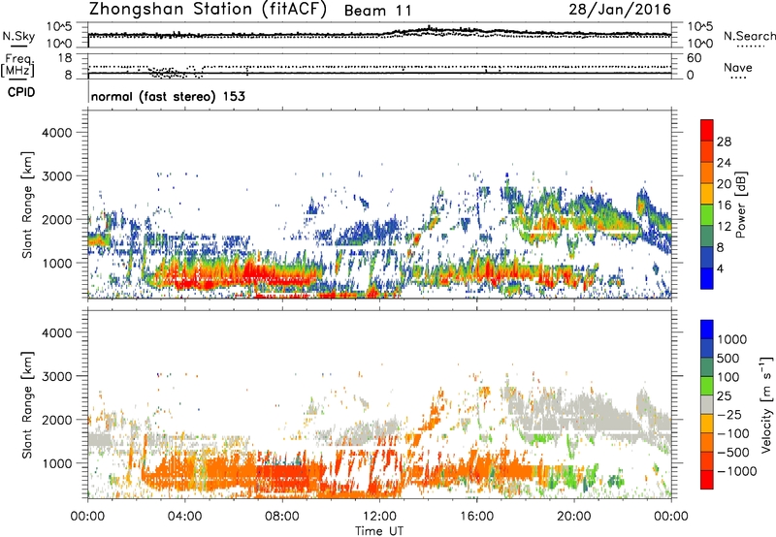Click the 'N.Search' legend label
This screenshot has height=537, width=776.
750,36
